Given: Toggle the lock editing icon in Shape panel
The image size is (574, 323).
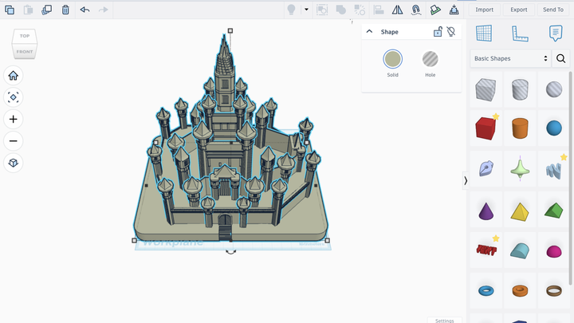Looking at the screenshot, I should click(438, 32).
